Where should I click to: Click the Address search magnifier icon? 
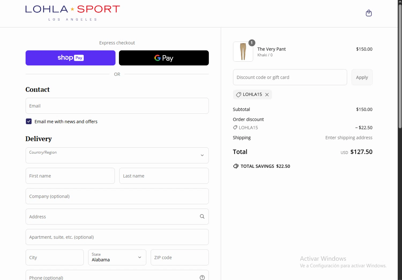coord(202,216)
